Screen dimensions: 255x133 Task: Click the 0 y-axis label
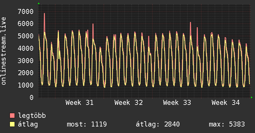[x=32, y=97]
